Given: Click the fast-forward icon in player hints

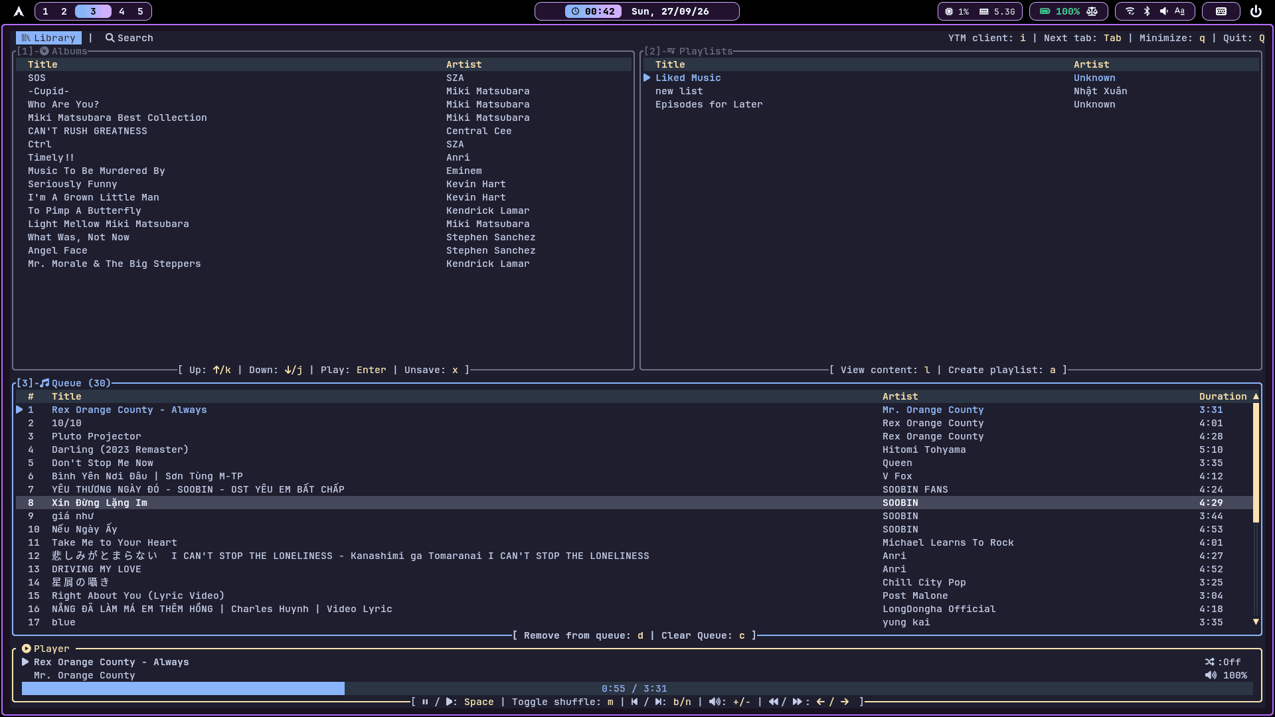Looking at the screenshot, I should click(797, 702).
